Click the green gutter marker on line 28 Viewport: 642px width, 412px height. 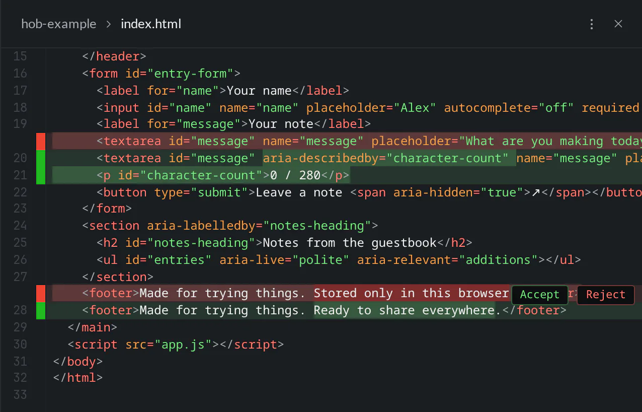coord(41,311)
